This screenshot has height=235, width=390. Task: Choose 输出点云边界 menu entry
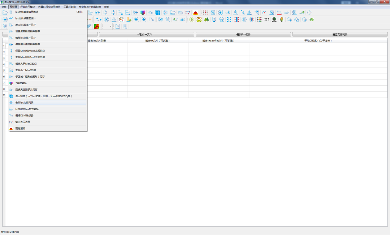pos(48,122)
